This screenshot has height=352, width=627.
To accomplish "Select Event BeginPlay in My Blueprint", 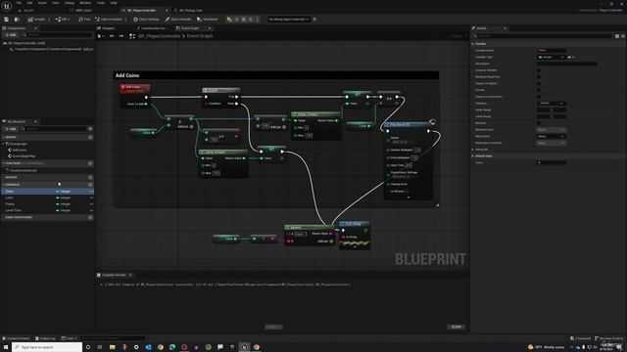I will (24, 156).
